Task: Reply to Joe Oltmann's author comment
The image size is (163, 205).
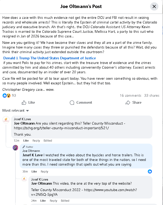Action: click(44, 171)
